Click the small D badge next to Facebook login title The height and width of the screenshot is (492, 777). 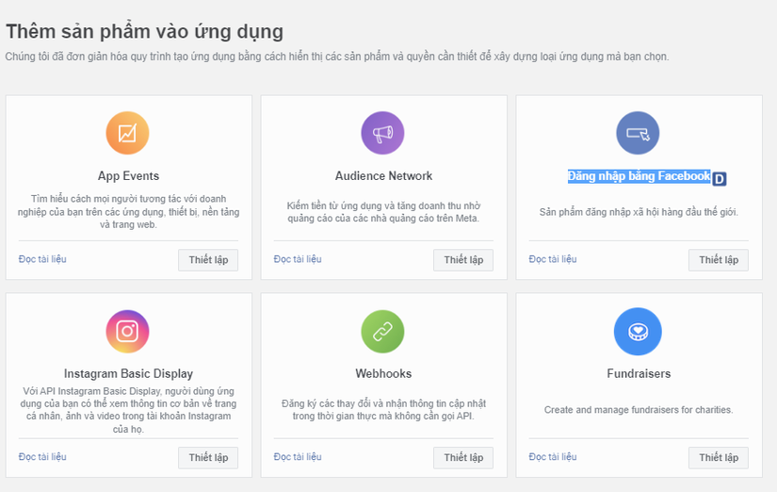pyautogui.click(x=720, y=179)
